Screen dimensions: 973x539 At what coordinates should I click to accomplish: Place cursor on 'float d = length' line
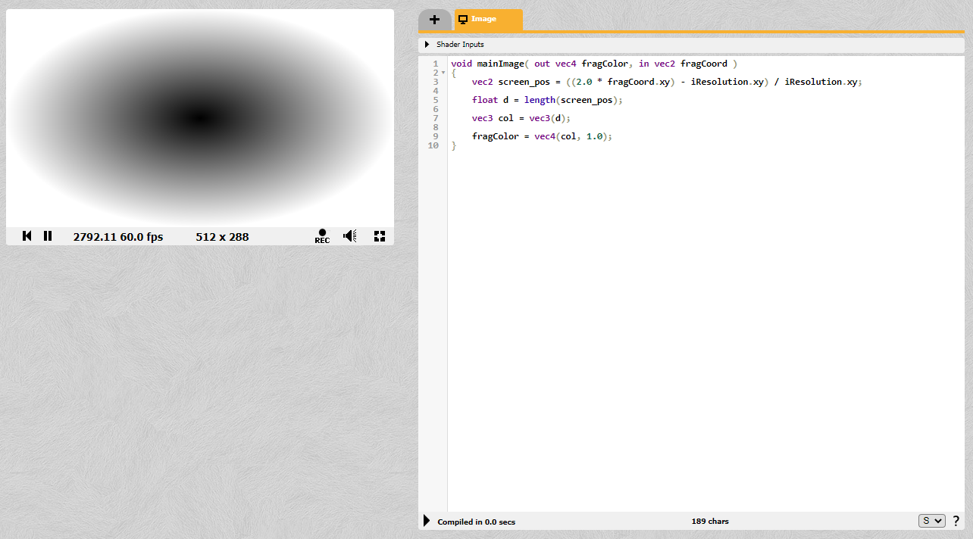tap(547, 100)
